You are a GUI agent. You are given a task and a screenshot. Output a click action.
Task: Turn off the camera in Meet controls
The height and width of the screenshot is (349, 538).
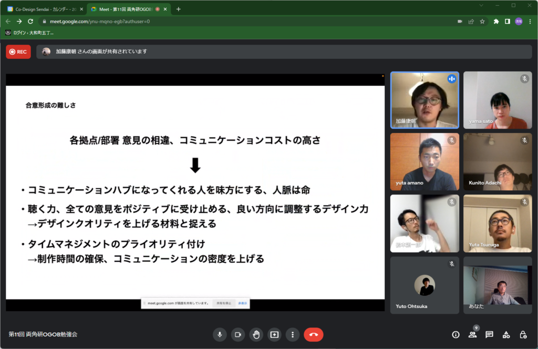click(238, 334)
